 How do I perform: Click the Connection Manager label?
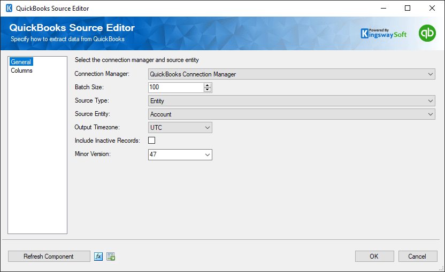click(102, 74)
